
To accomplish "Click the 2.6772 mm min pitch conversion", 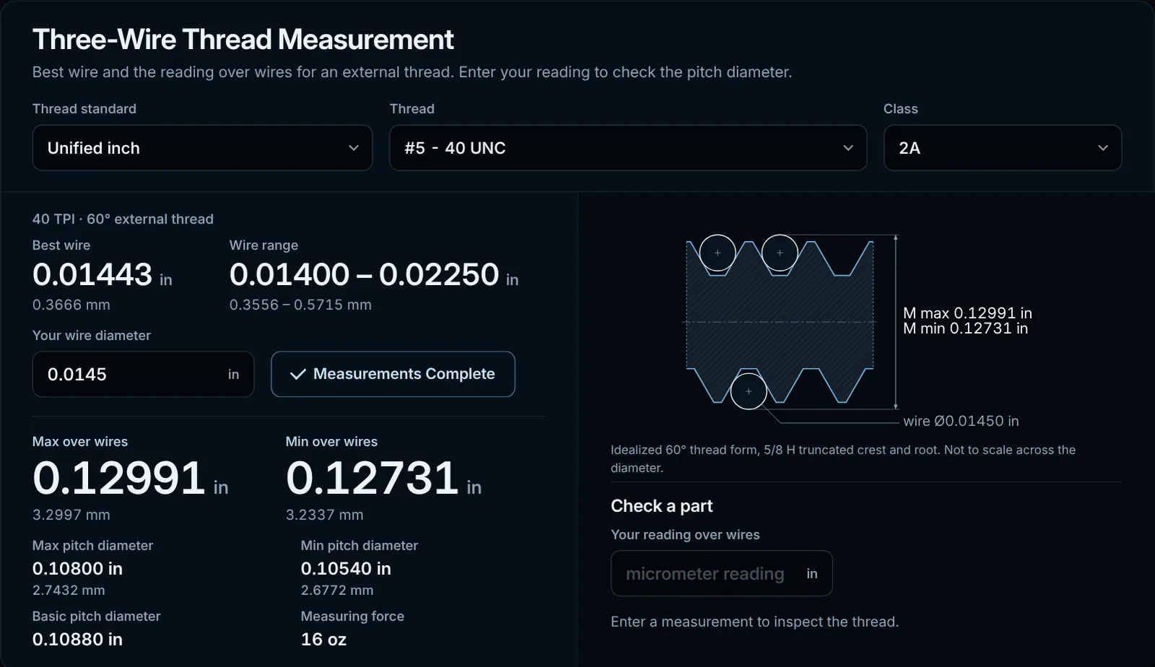I will tap(337, 590).
